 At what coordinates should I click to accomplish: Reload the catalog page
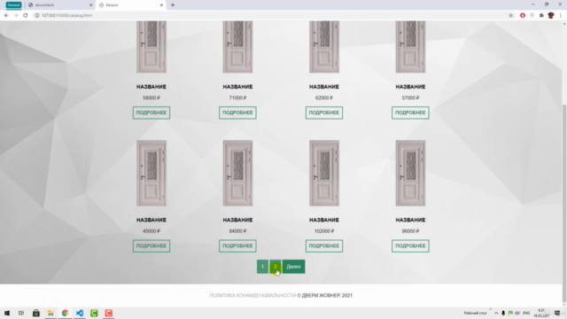pos(26,15)
